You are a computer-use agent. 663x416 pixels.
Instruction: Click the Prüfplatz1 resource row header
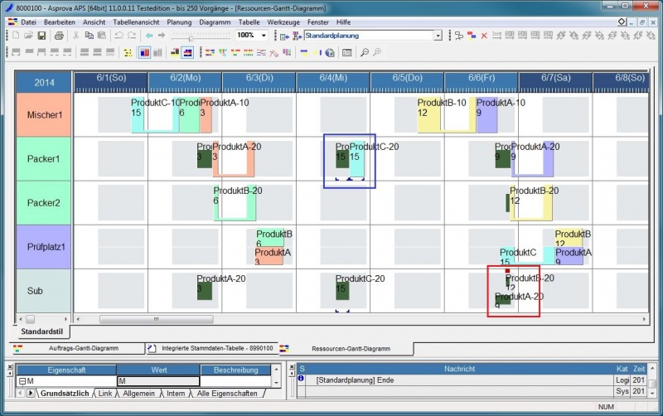(44, 247)
